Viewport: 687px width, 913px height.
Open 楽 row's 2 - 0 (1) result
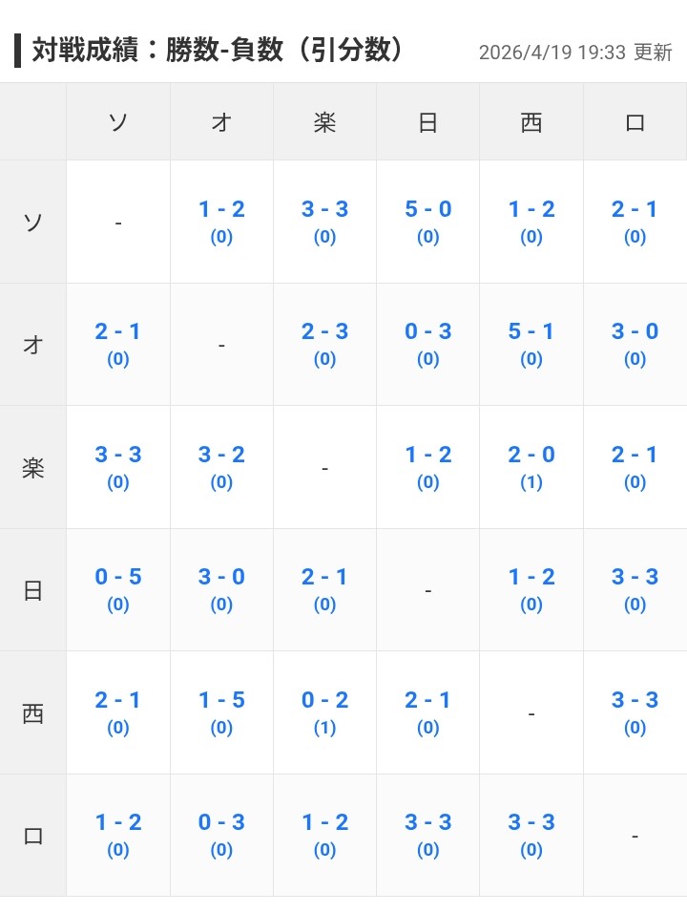coord(531,466)
